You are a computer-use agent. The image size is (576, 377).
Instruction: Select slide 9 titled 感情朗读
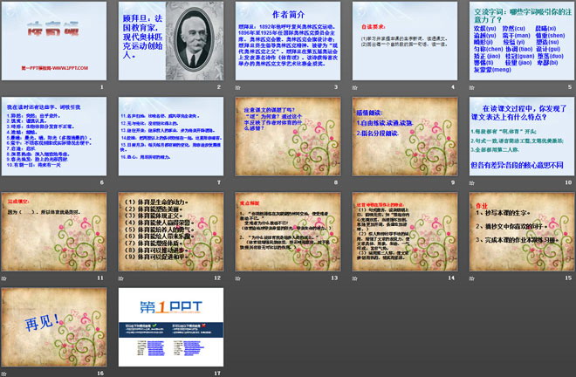coord(405,136)
